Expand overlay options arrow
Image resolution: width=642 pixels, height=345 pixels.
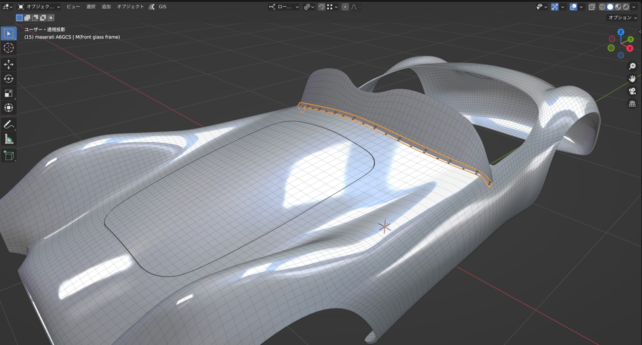click(x=581, y=7)
